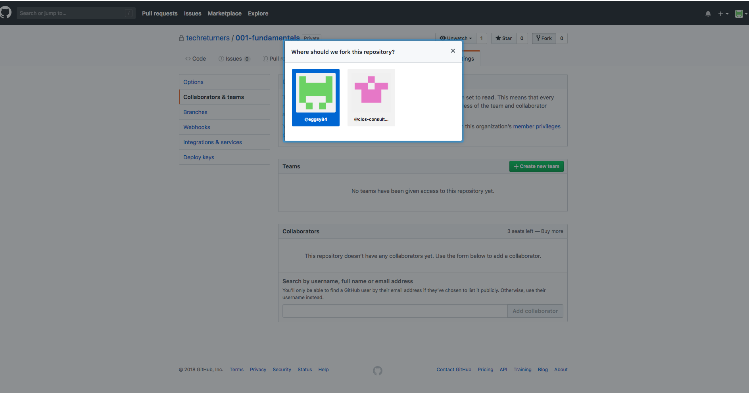Screen dimensions: 749x393
Task: Open Contact GitHub footer link
Action: 454,370
